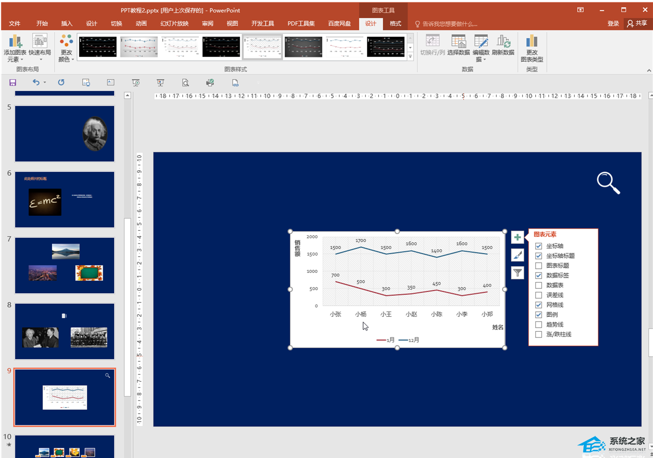The height and width of the screenshot is (458, 653).
Task: Click the 登录 sign-in button
Action: (x=613, y=24)
